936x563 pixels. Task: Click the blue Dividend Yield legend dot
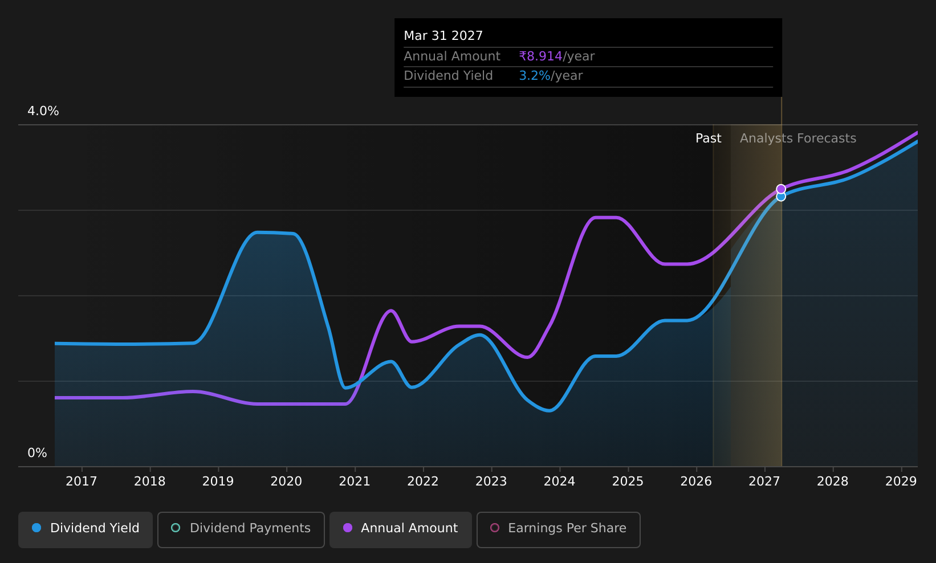pos(36,528)
